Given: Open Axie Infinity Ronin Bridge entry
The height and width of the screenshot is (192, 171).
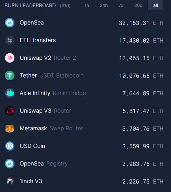Looking at the screenshot, I should coord(84,93).
